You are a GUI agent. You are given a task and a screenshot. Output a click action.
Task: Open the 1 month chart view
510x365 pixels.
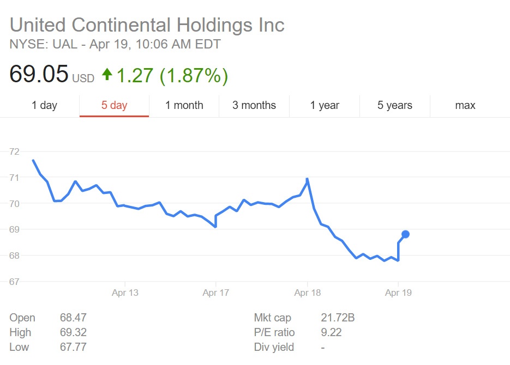(184, 106)
